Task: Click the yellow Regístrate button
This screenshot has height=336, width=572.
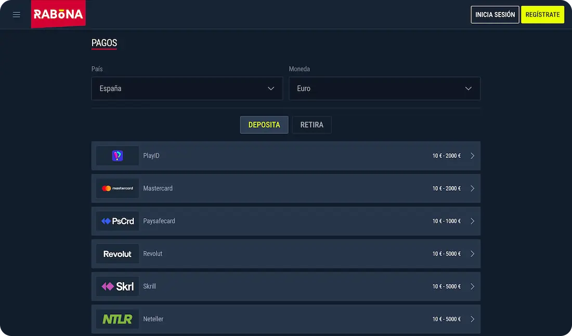Action: coord(542,15)
